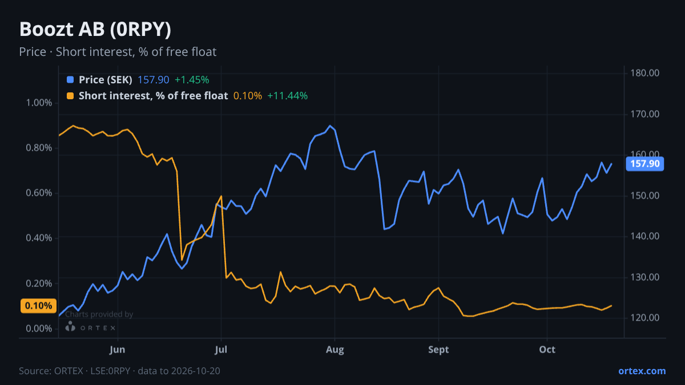Select the Price (SEK) legend label

(x=106, y=80)
